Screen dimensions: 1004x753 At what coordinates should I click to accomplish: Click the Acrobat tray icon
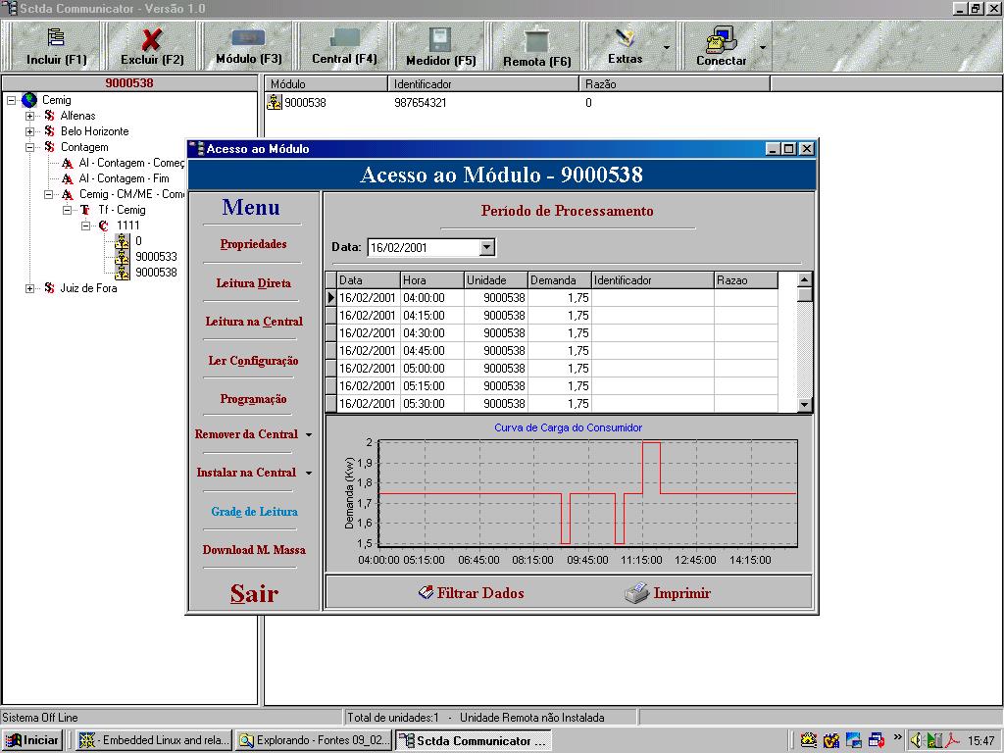point(952,740)
